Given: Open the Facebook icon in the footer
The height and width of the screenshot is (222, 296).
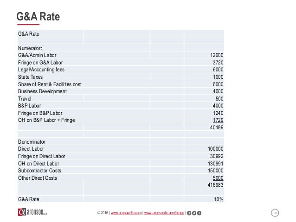Looking at the screenshot, I should click(x=199, y=213).
